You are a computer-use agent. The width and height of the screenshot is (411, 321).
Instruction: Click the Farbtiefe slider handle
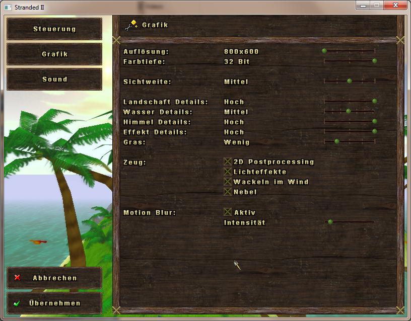375,61
